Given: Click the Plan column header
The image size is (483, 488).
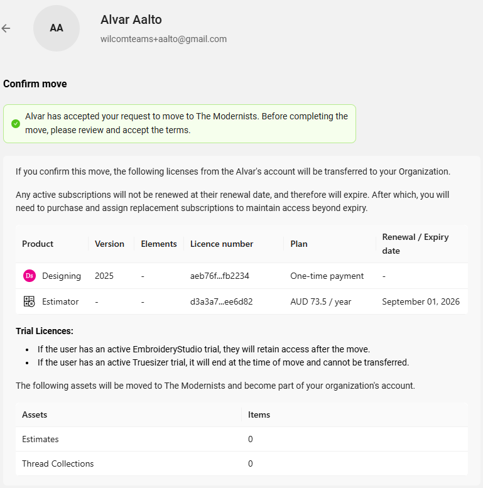Looking at the screenshot, I should pyautogui.click(x=299, y=244).
